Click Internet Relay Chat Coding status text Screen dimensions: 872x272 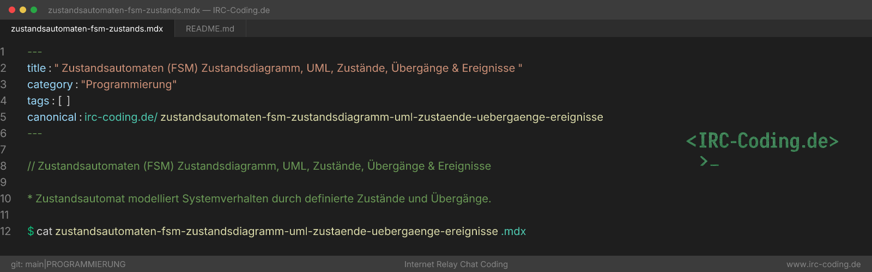(456, 264)
